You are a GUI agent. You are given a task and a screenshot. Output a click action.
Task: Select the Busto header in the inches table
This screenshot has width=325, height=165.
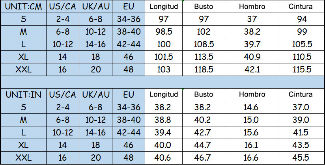point(204,95)
